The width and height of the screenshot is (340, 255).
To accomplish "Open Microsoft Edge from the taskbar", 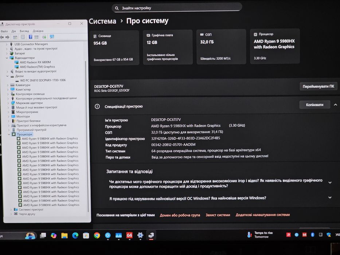I will point(75,235).
